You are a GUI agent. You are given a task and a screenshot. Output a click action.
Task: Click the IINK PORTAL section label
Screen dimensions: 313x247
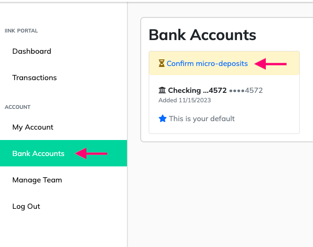[21, 31]
